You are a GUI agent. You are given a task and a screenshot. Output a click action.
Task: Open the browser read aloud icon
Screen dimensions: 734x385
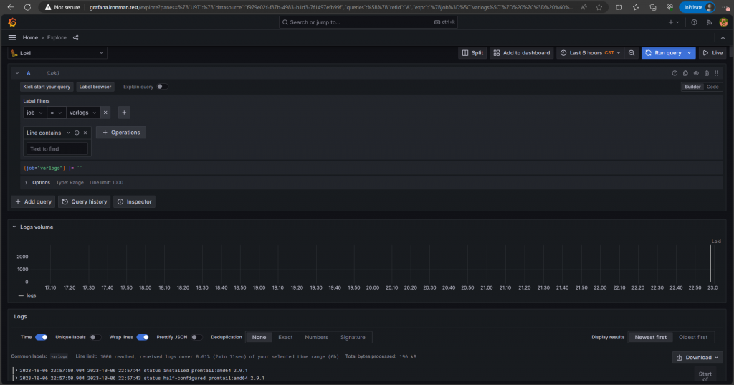click(583, 7)
